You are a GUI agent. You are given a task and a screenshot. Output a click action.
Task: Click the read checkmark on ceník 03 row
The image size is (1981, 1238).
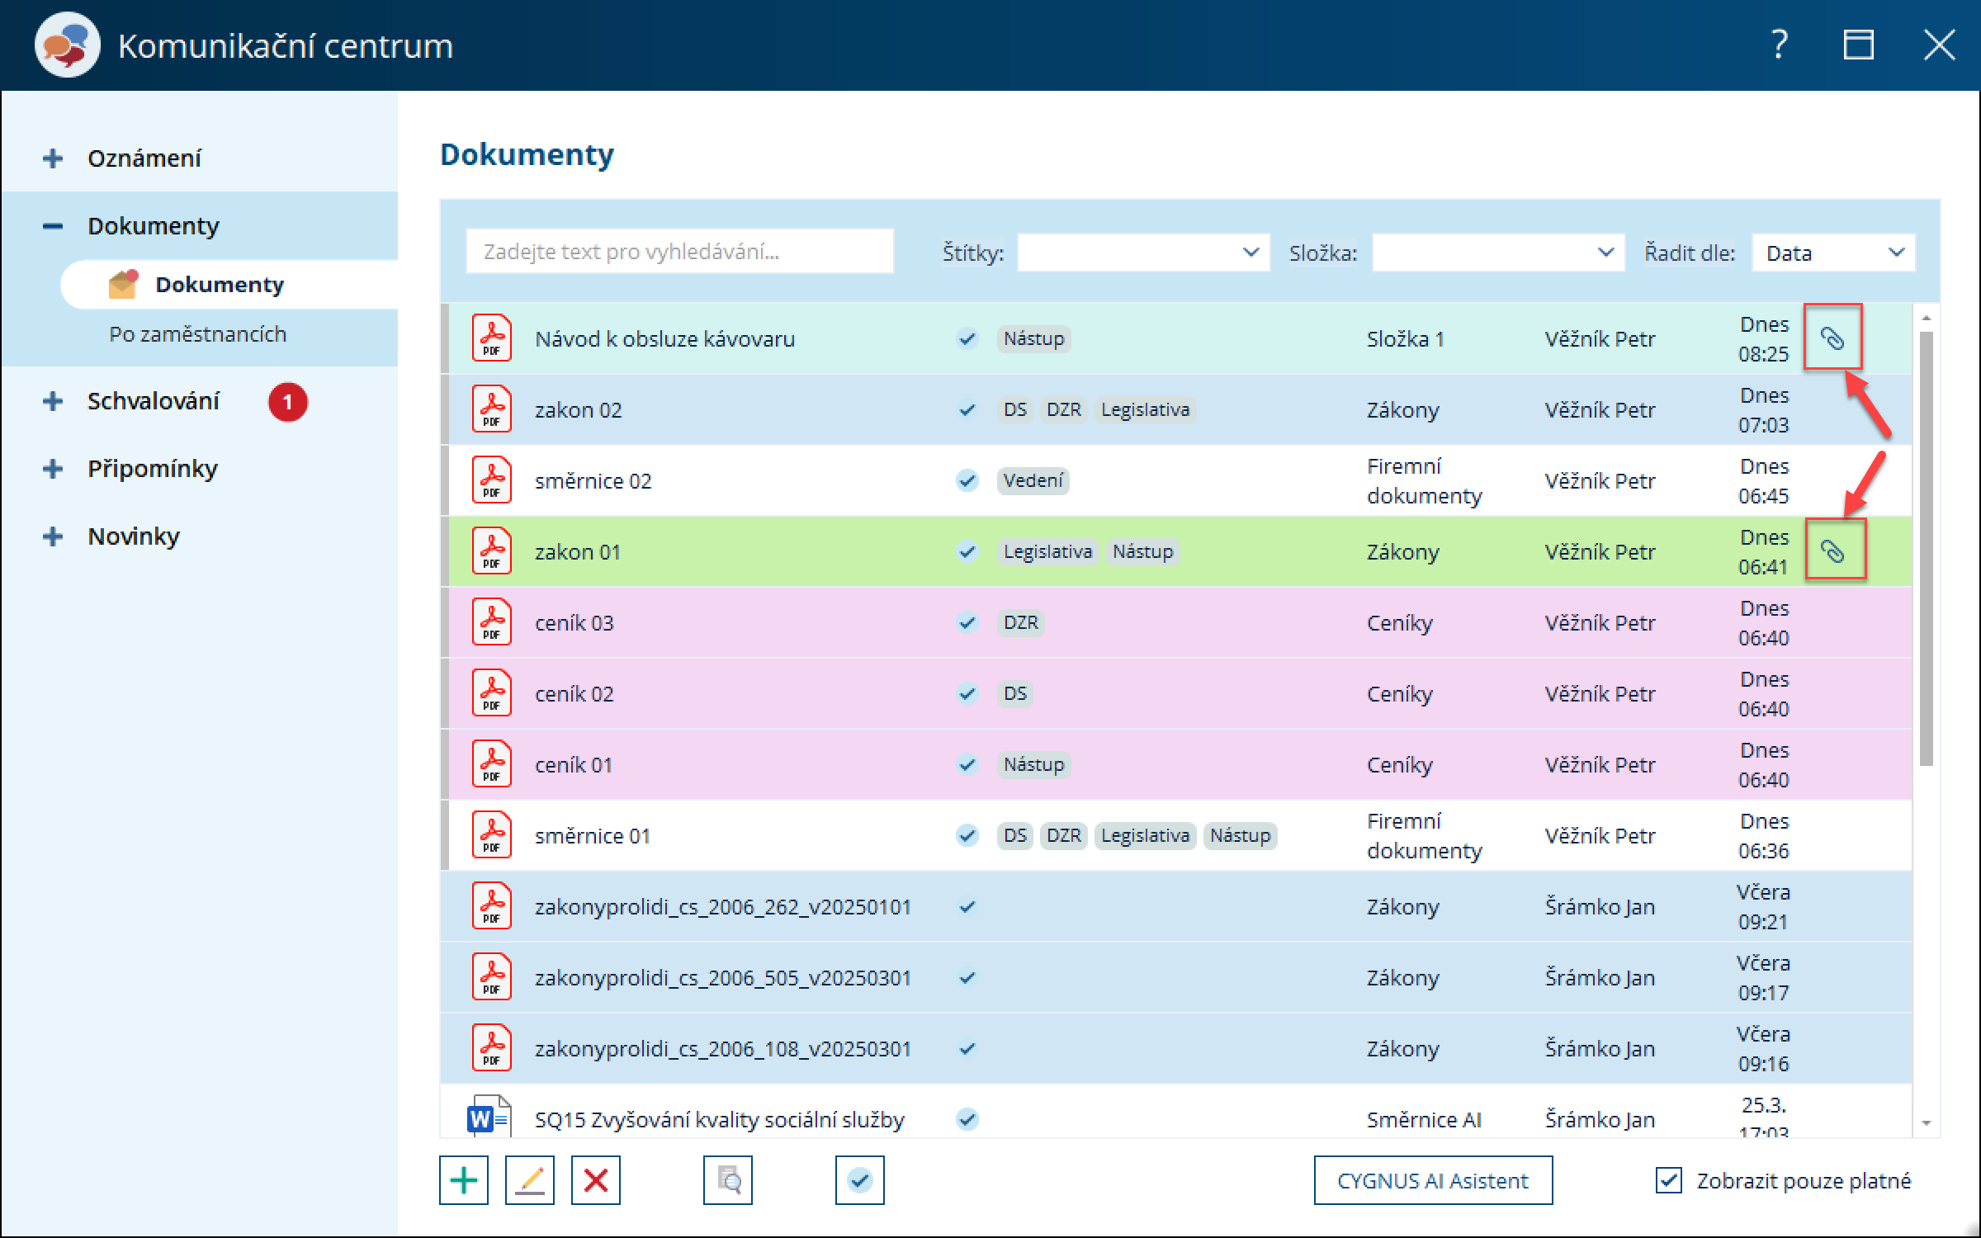click(x=967, y=622)
